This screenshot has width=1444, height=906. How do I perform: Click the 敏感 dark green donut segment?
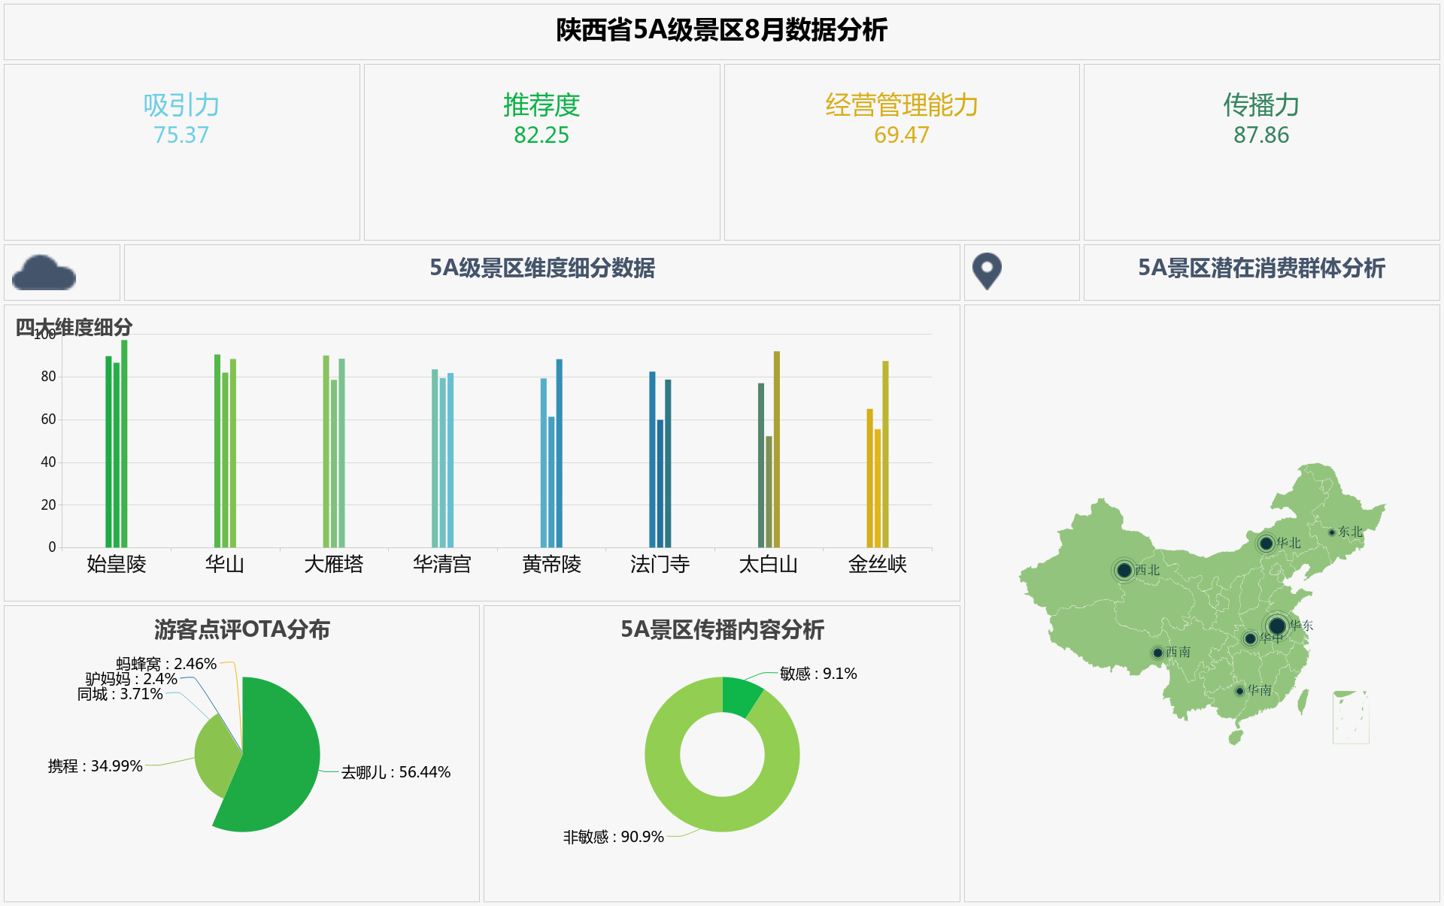click(739, 695)
